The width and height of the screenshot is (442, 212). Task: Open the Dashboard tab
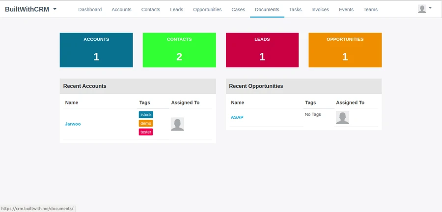point(90,9)
